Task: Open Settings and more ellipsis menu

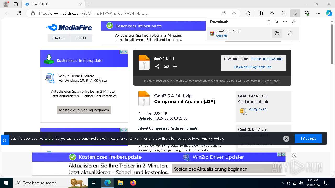Action: coord(318,13)
